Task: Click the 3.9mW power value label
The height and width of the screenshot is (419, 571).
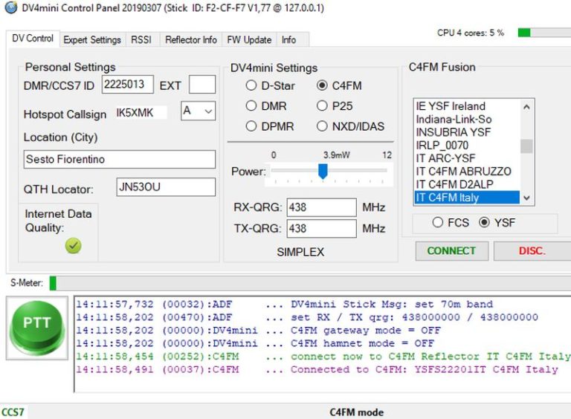Action: 337,155
